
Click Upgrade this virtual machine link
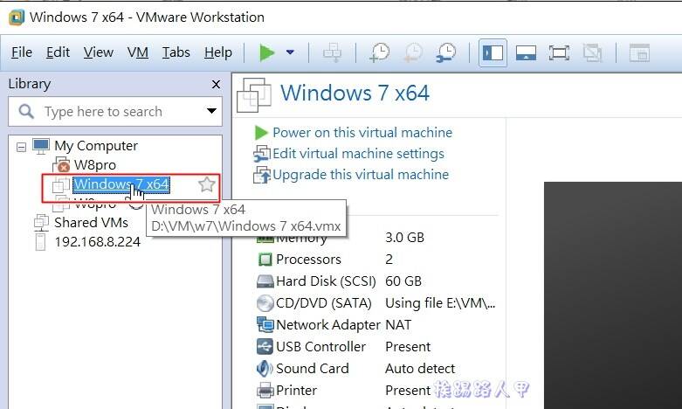pos(360,175)
